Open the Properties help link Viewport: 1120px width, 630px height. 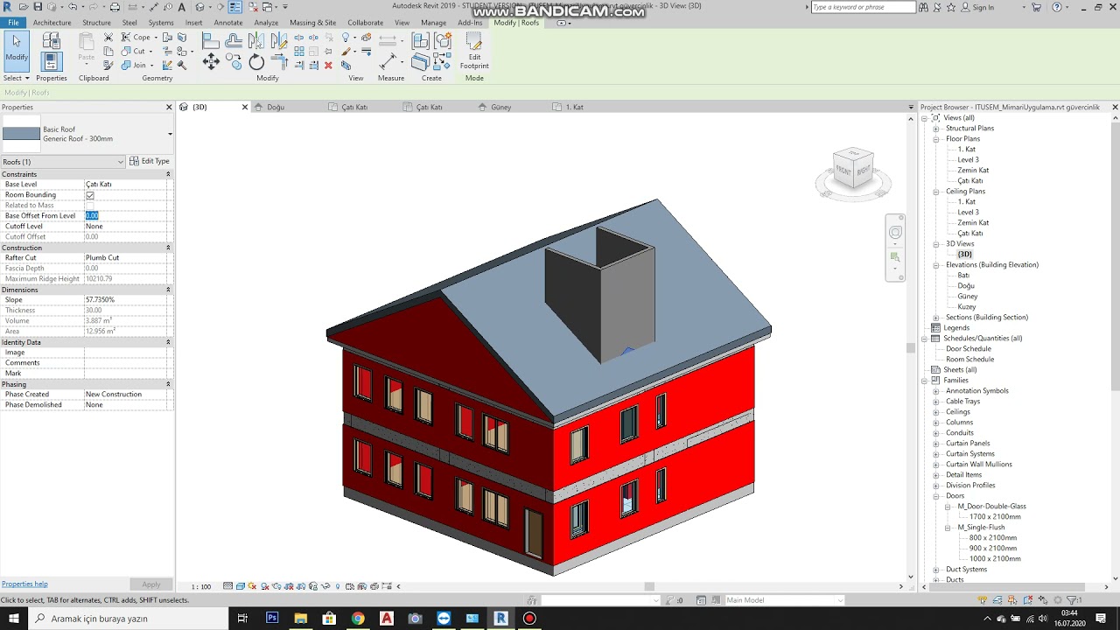pos(24,584)
